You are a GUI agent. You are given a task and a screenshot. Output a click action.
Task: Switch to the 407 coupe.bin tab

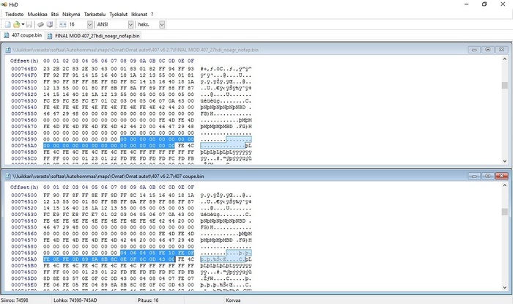[21, 34]
